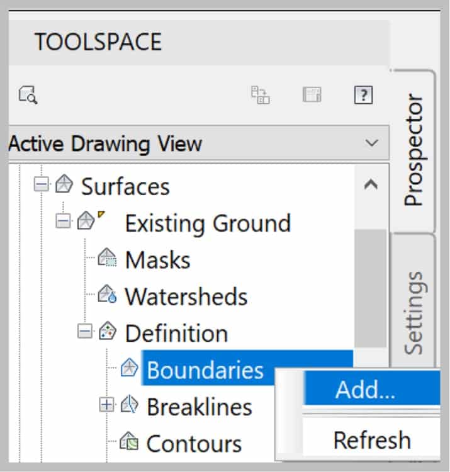
Task: Collapse the Surfaces tree node
Action: coord(42,184)
